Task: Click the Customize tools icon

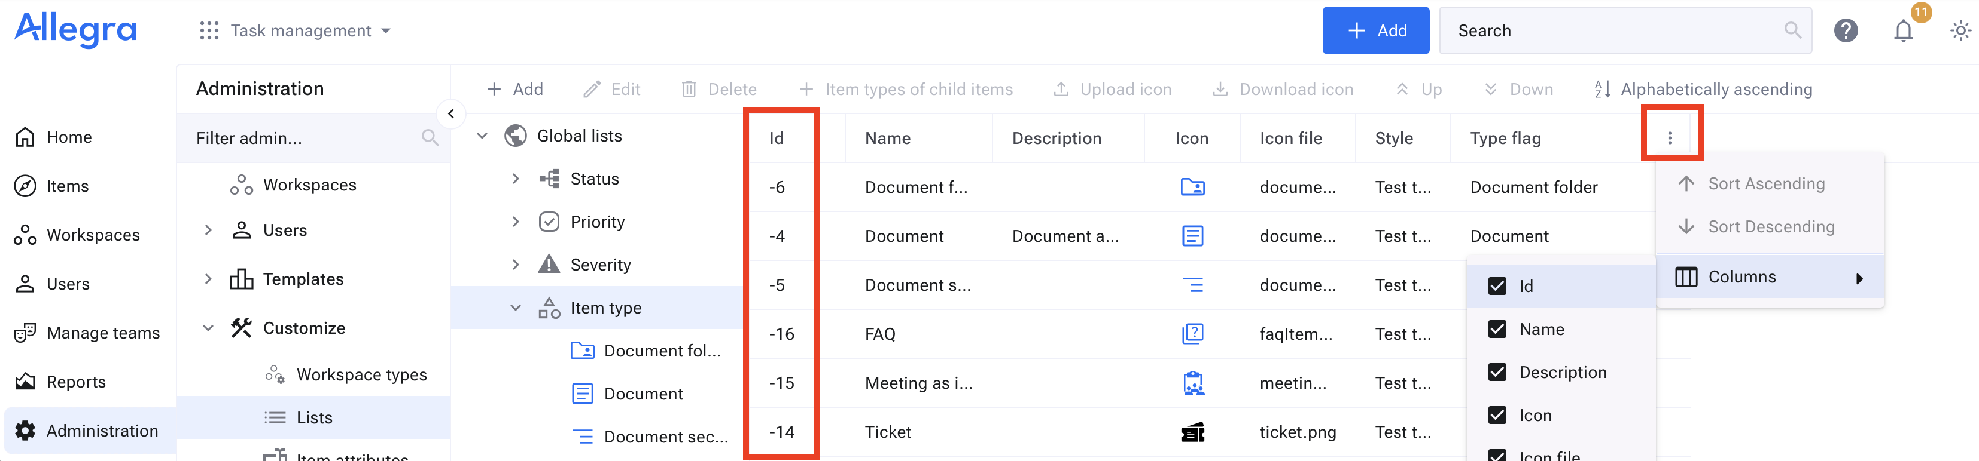Action: 241,328
